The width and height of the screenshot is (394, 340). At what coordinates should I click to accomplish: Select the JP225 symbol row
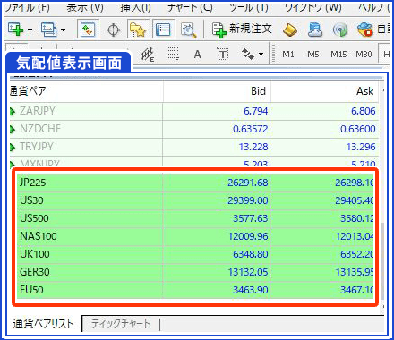[195, 183]
